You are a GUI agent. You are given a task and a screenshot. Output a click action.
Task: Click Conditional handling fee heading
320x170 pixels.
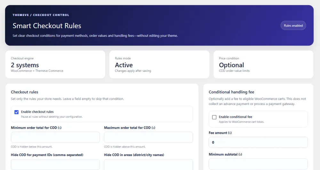tap(231, 92)
